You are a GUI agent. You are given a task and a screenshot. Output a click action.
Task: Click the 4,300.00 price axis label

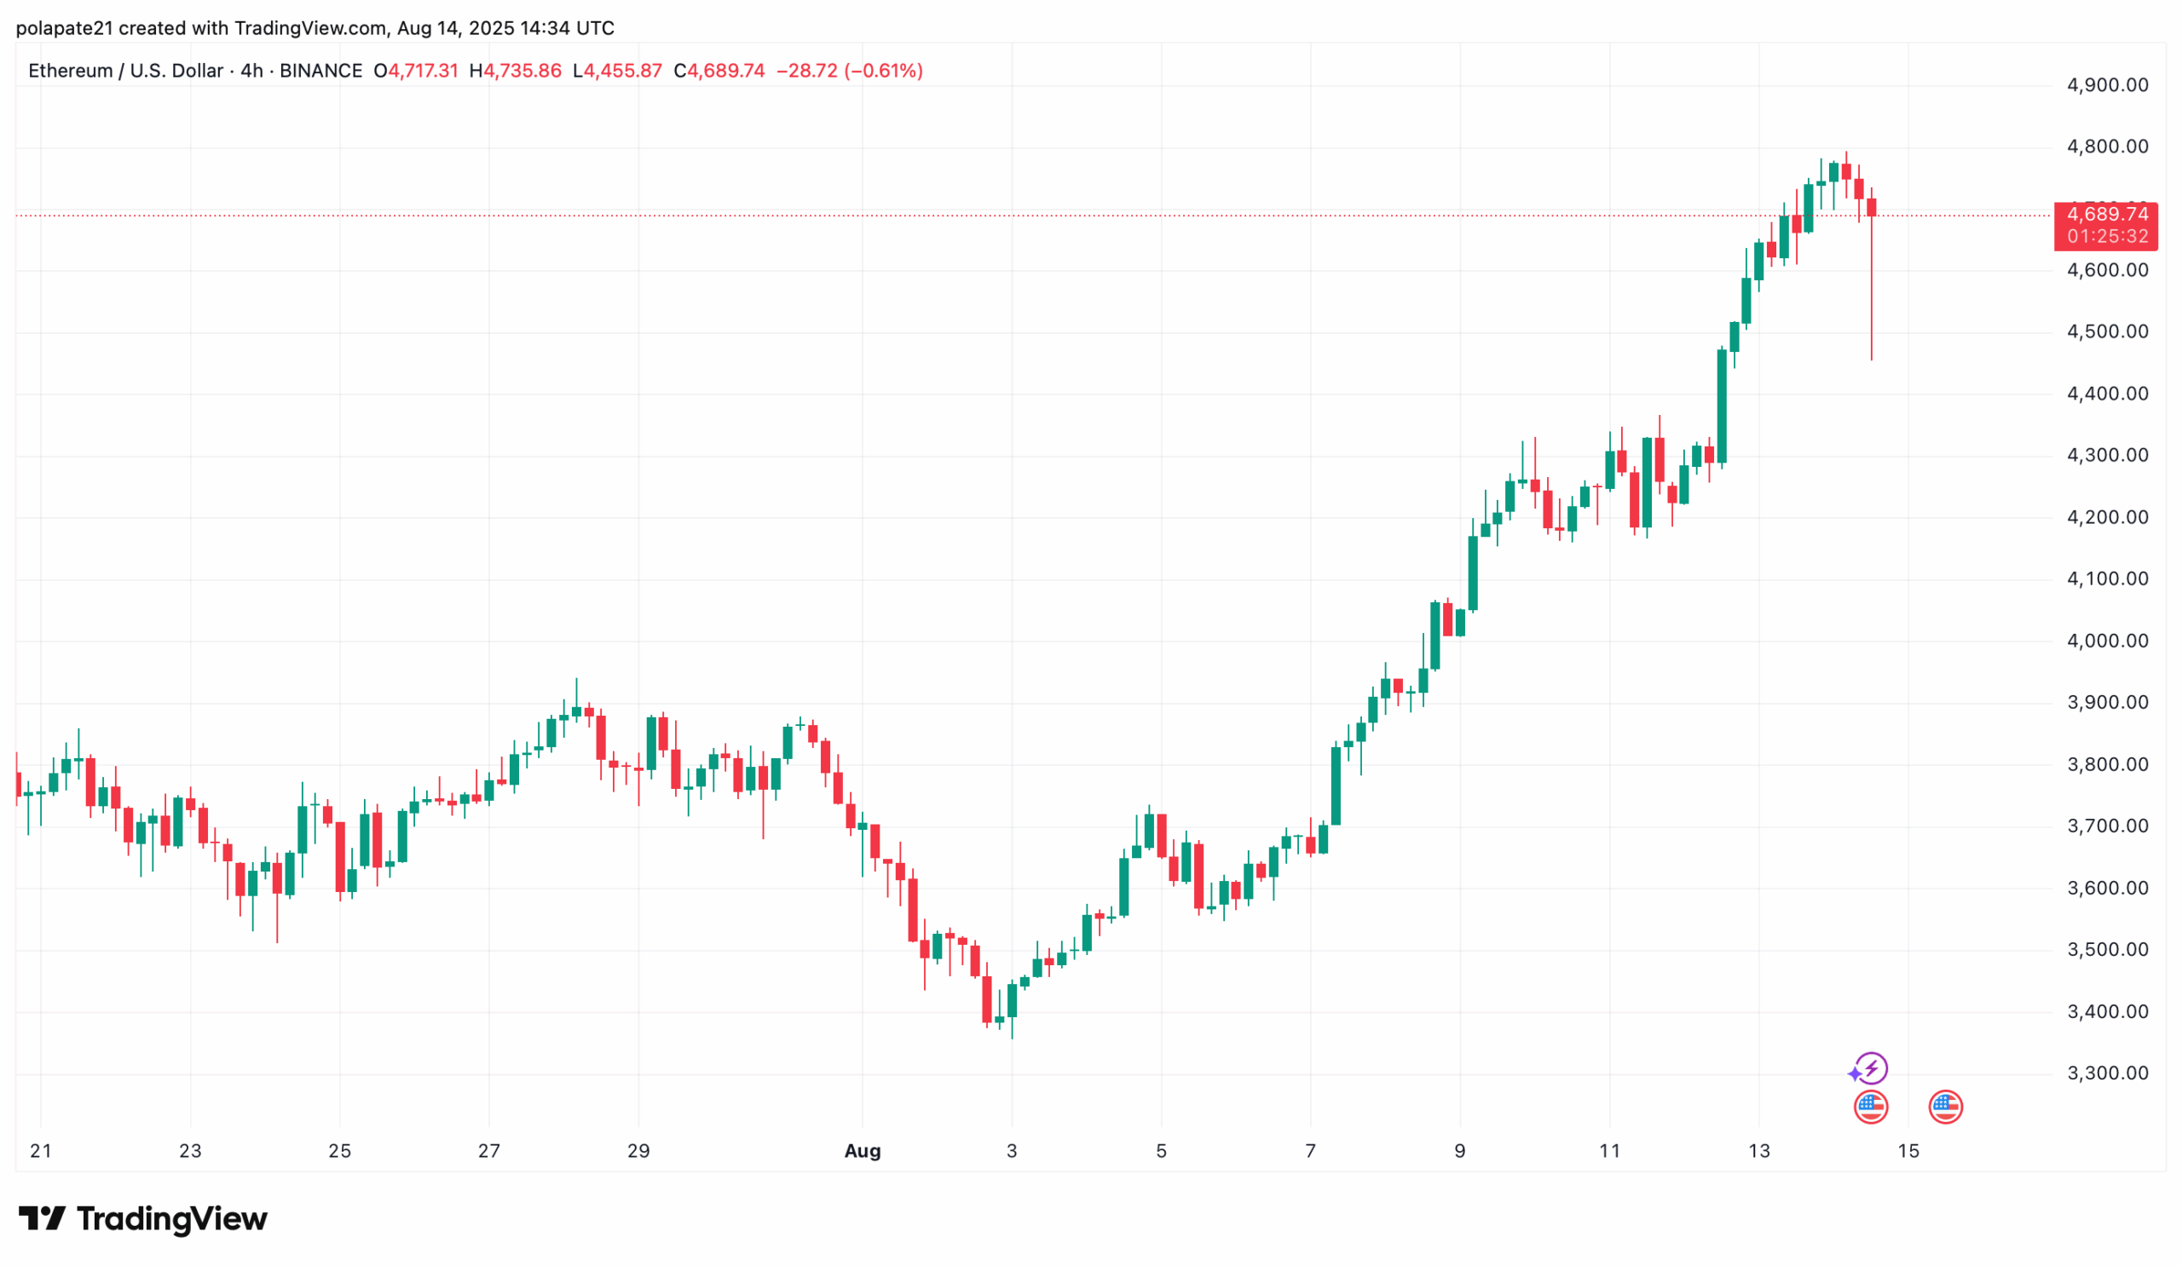click(2108, 455)
